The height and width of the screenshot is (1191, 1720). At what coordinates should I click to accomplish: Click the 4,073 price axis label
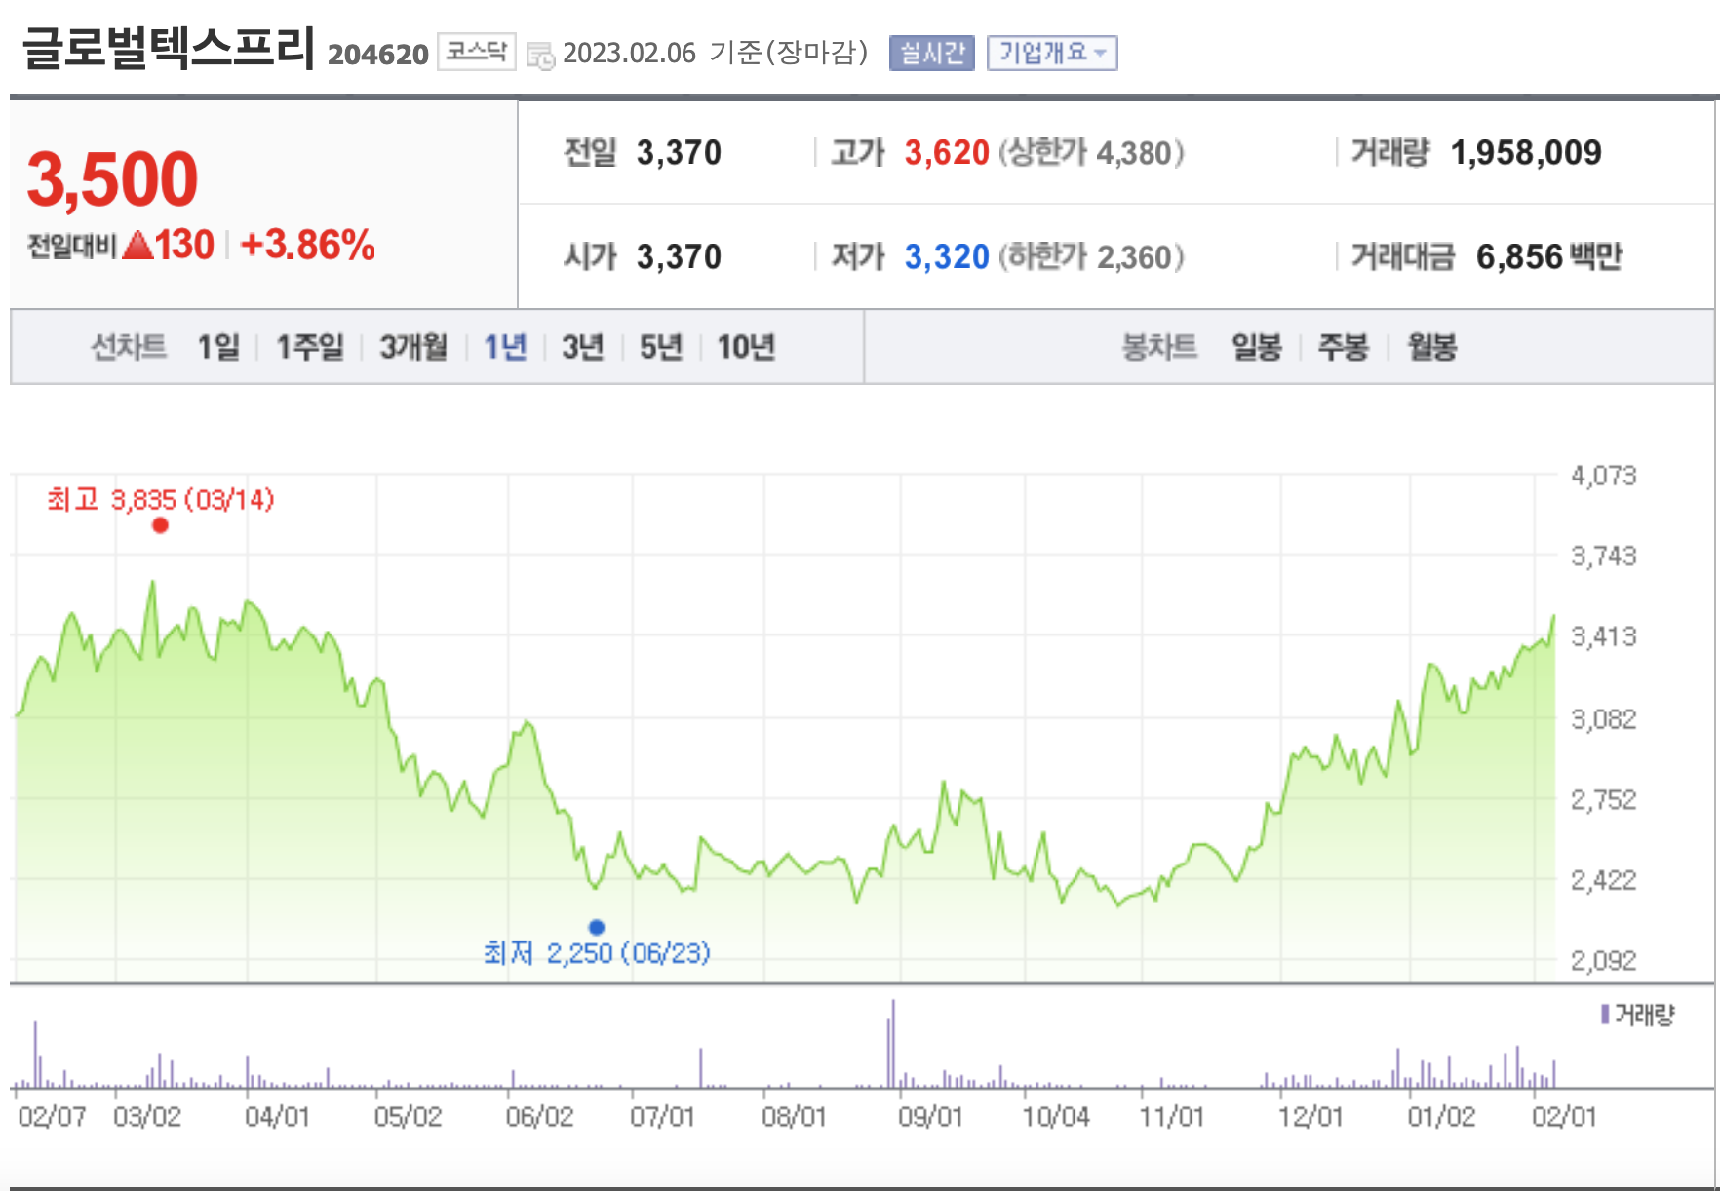(x=1603, y=476)
